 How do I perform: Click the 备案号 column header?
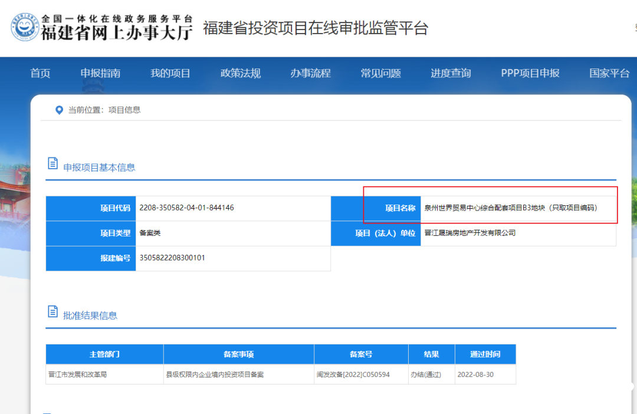(361, 354)
